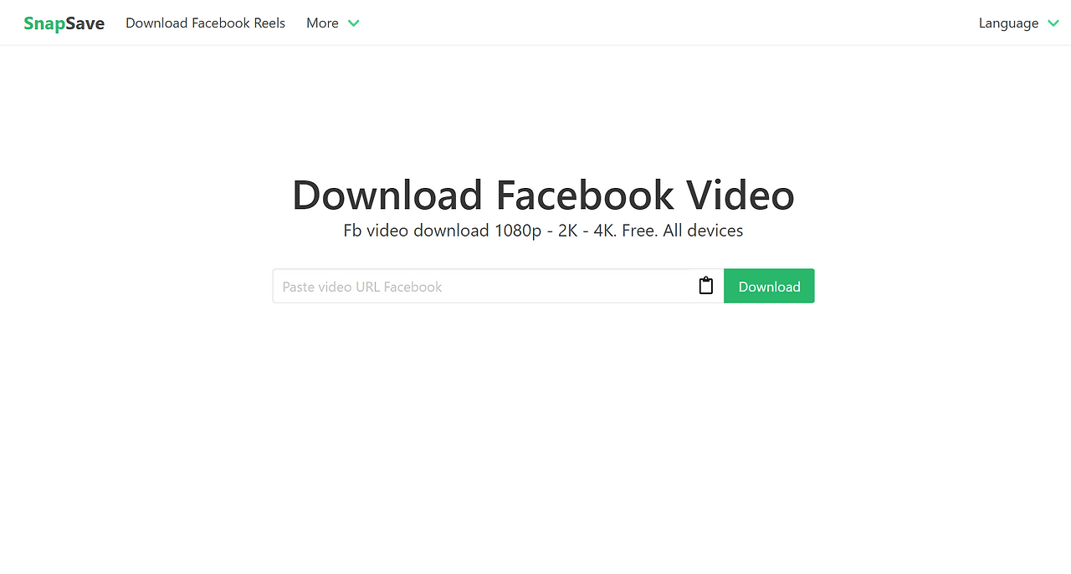
Task: Focus the Paste video URL Facebook field
Action: click(x=498, y=287)
